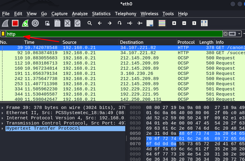Toggle auto-scroll during live capture
The width and height of the screenshot is (245, 161).
[150, 23]
